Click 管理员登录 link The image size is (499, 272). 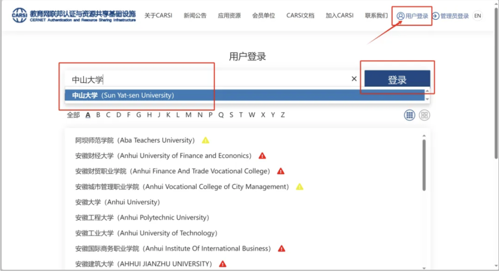pos(450,16)
